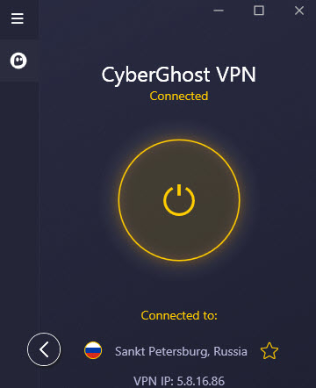This screenshot has height=388, width=316.
Task: Close the CyberGhost VPN window
Action: tap(299, 11)
